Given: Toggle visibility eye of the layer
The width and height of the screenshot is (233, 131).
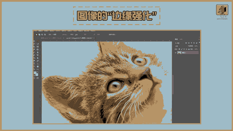Looking at the screenshot, I should 176,53.
